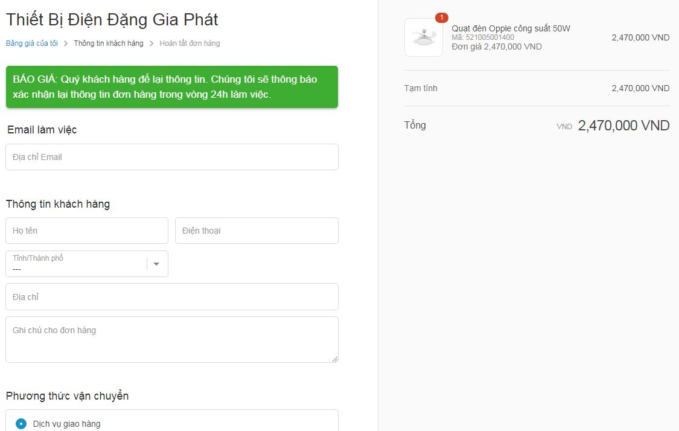
Task: Click the Địa chỉ Email input field
Action: 172,157
